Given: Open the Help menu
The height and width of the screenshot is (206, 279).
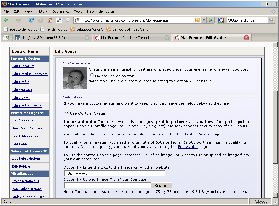Looking at the screenshot, I should 90,11.
